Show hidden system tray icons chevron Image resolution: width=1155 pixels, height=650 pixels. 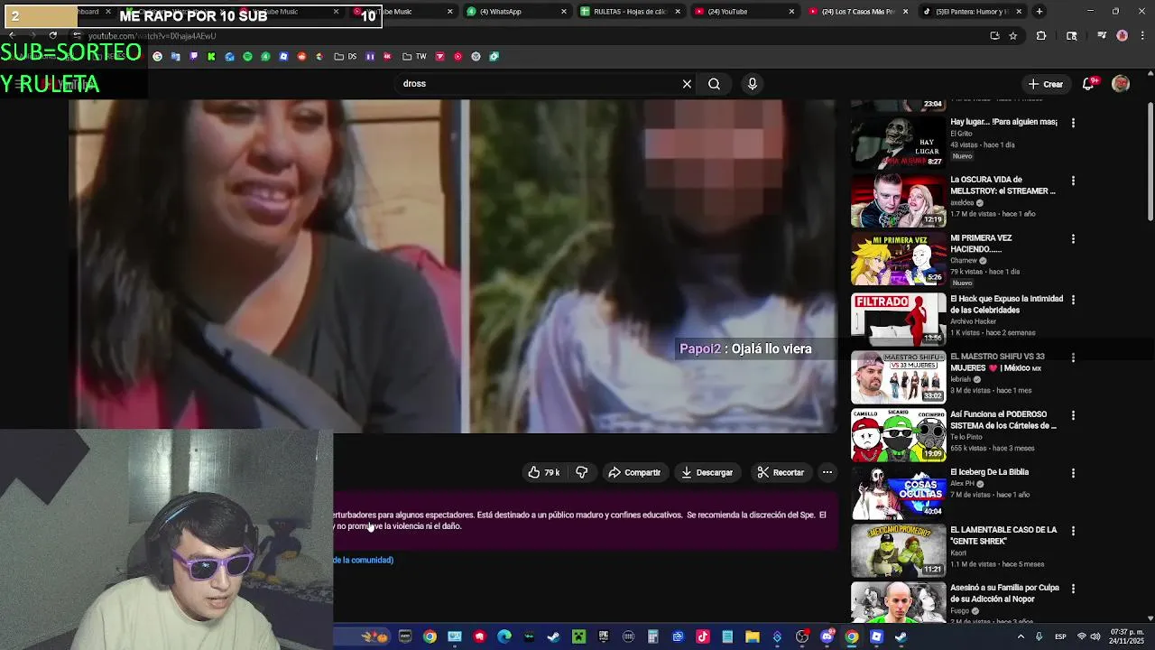click(x=1021, y=636)
